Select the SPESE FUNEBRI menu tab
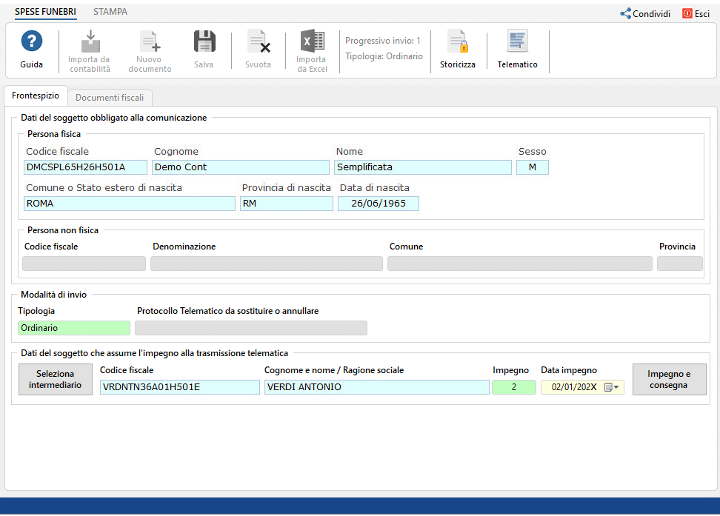 (x=45, y=12)
